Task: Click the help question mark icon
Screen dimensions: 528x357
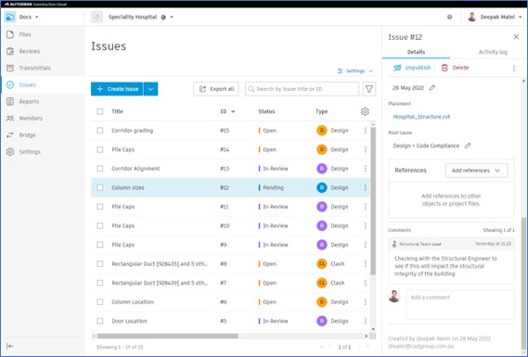Action: [449, 17]
